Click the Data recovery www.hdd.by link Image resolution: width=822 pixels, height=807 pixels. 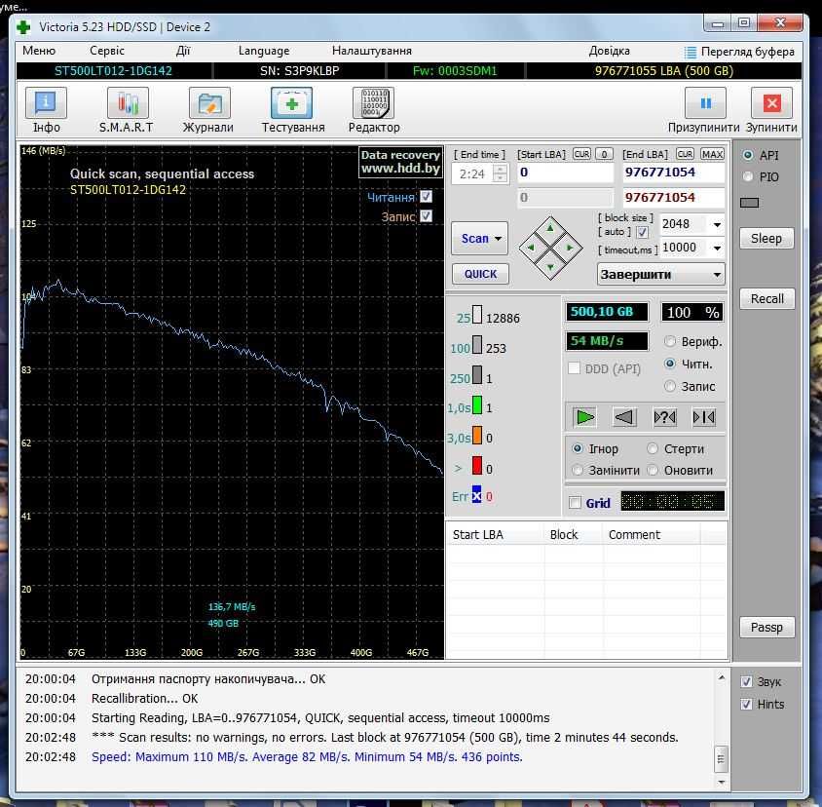click(x=400, y=162)
